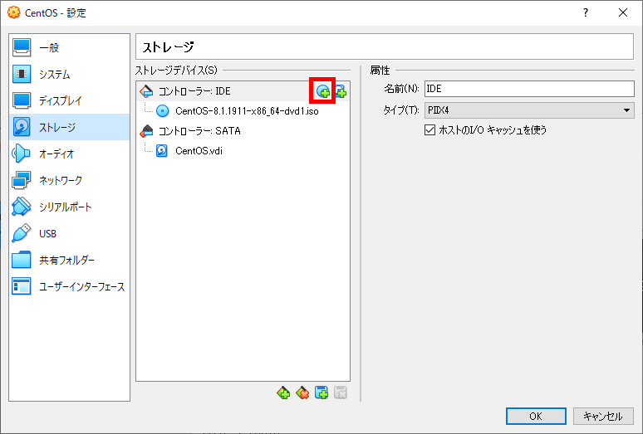Open the オーディオ (Audio) settings category
The image size is (643, 434).
tap(56, 154)
